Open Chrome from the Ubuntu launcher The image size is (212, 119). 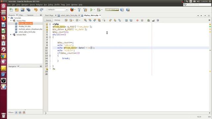pos(4,56)
